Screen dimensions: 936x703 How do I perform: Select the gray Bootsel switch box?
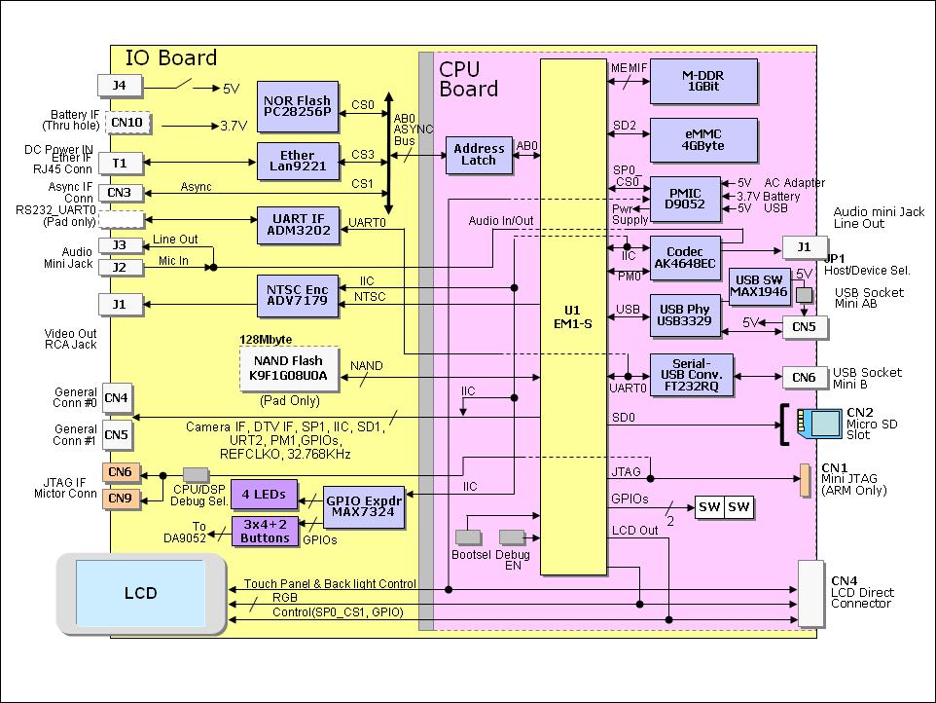468,536
